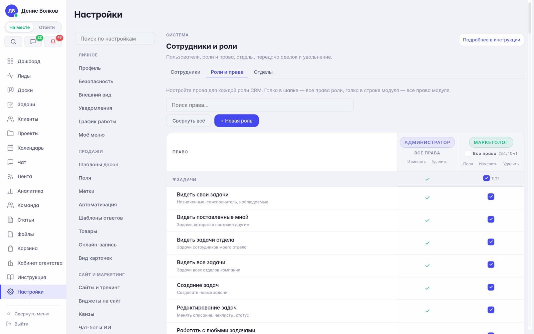Viewport: 534px width, 334px height.
Task: Uncheck Маркетолог right Видеть поставленные мной
Action: coord(491,219)
